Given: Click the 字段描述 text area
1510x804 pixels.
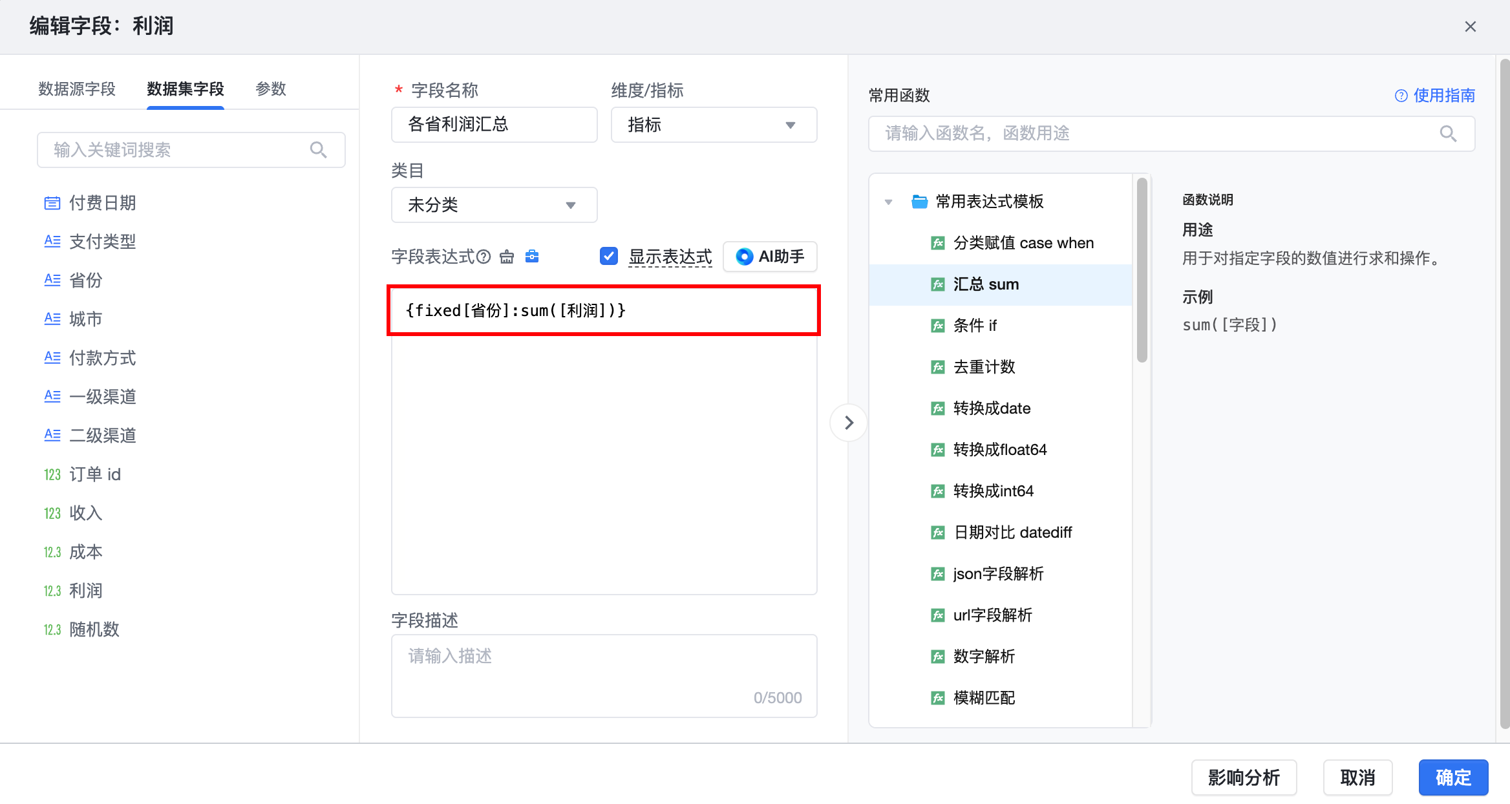Looking at the screenshot, I should pyautogui.click(x=604, y=675).
